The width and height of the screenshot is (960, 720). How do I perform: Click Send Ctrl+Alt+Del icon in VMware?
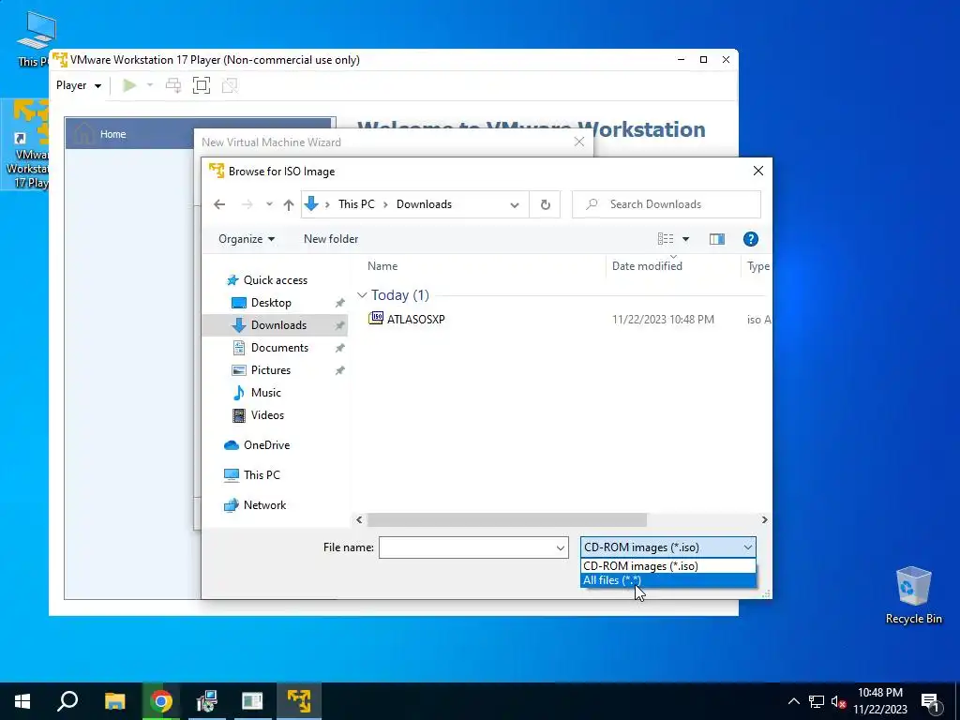[173, 85]
